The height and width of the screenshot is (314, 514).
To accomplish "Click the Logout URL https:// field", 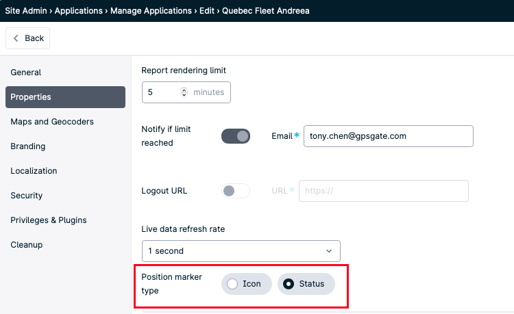I will coord(384,191).
